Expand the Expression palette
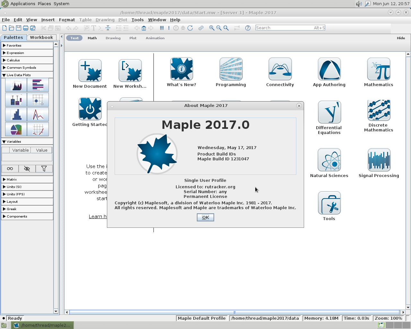The height and width of the screenshot is (329, 411). pos(27,53)
